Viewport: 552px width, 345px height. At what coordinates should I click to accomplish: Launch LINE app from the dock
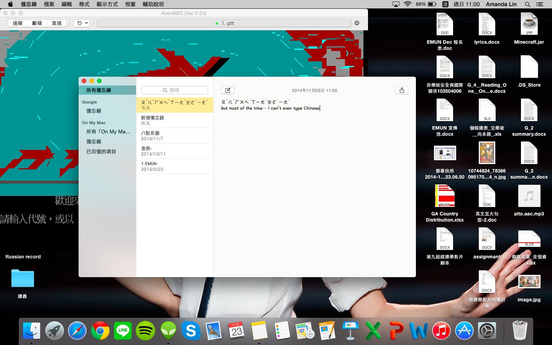[123, 330]
